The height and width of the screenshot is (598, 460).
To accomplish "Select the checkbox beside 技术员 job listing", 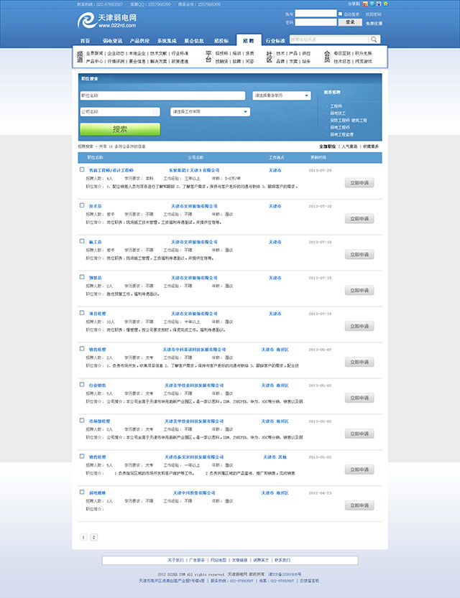I will pyautogui.click(x=82, y=205).
